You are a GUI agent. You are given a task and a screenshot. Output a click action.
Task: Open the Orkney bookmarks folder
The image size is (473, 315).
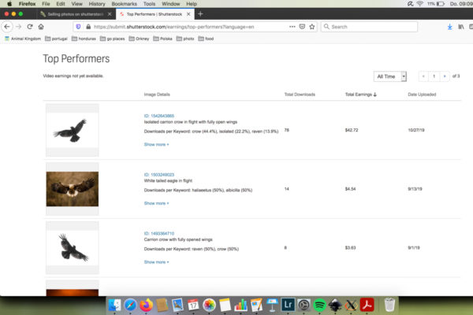(x=139, y=39)
